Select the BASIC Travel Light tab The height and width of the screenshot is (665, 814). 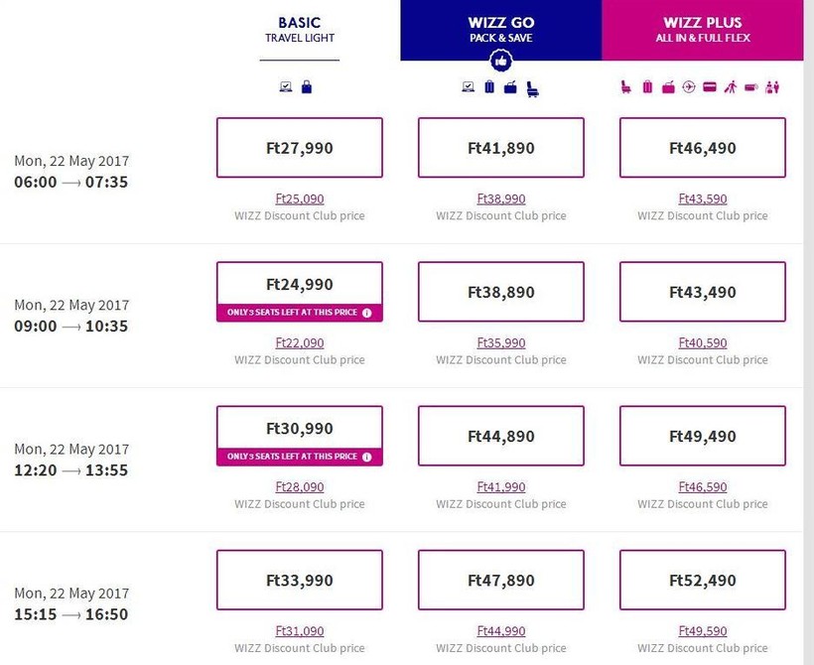[x=300, y=30]
